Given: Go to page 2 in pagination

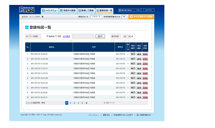Looking at the screenshot, I should click(70, 103).
